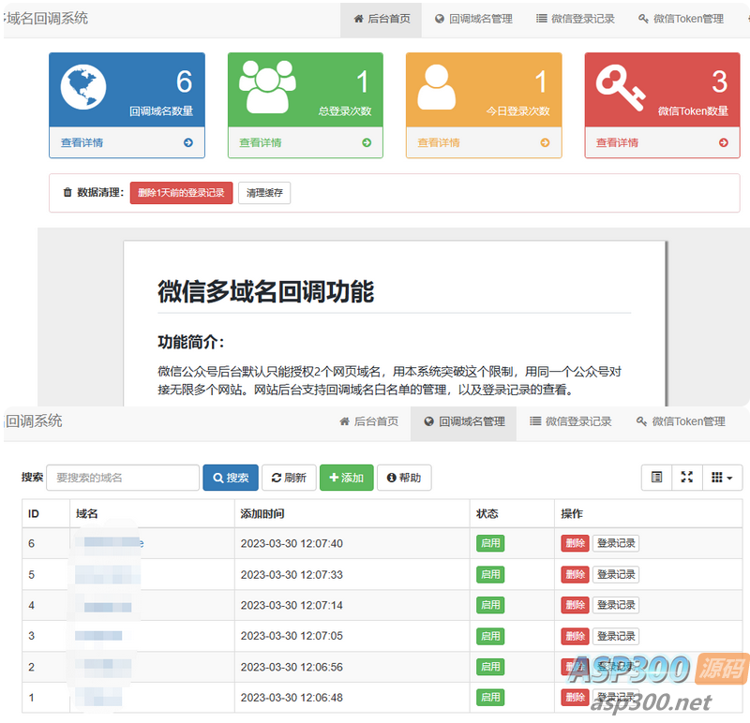Click the 清理缓存 button

click(263, 193)
